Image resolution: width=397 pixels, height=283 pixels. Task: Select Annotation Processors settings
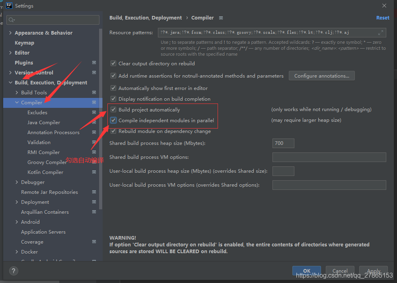pos(53,132)
